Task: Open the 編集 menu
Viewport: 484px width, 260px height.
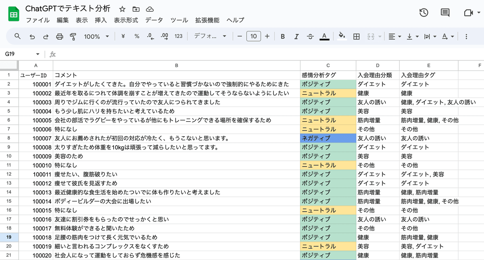Action: 63,20
